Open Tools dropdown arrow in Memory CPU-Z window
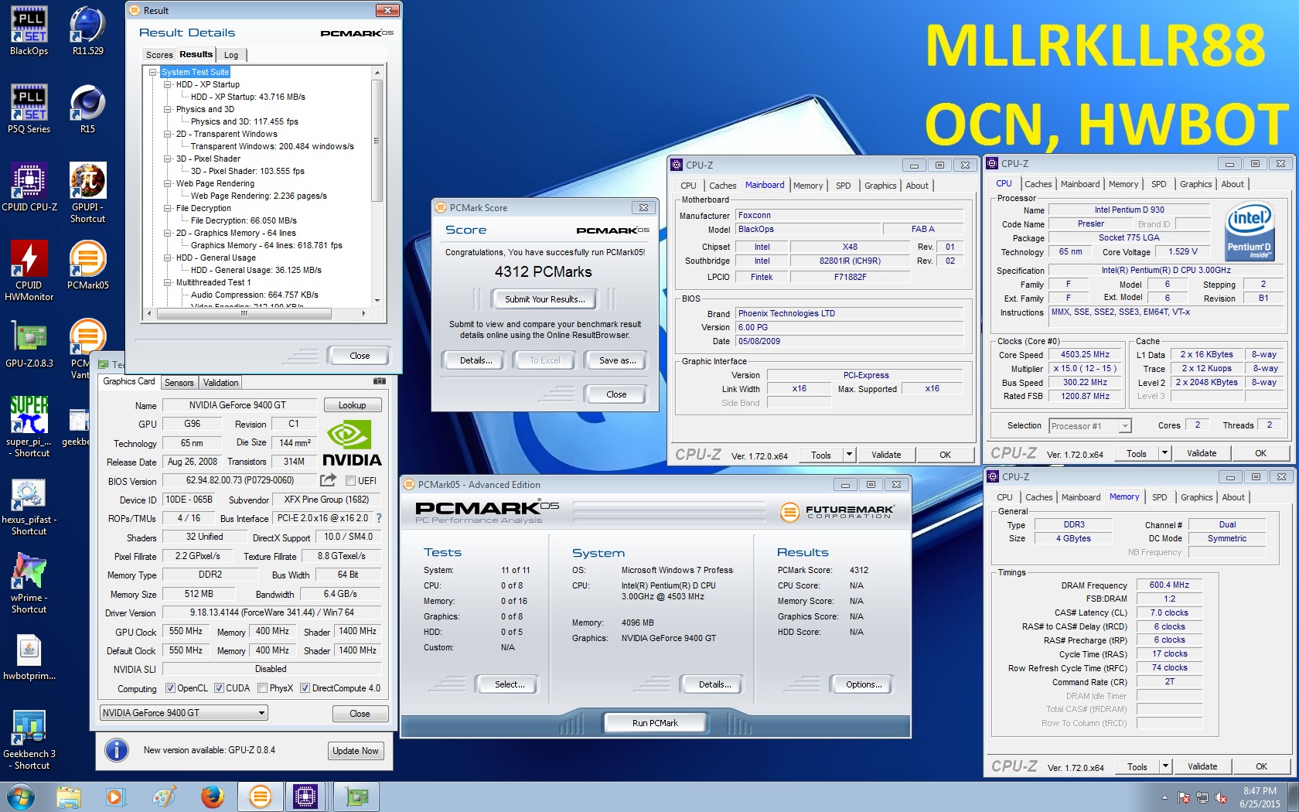Screen dimensions: 1299x812 (x=1165, y=766)
